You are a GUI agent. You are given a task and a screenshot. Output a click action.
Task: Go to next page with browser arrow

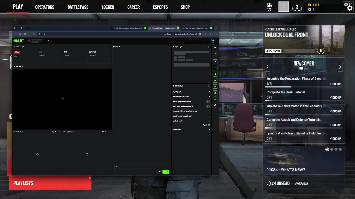pyautogui.click(x=215, y=34)
